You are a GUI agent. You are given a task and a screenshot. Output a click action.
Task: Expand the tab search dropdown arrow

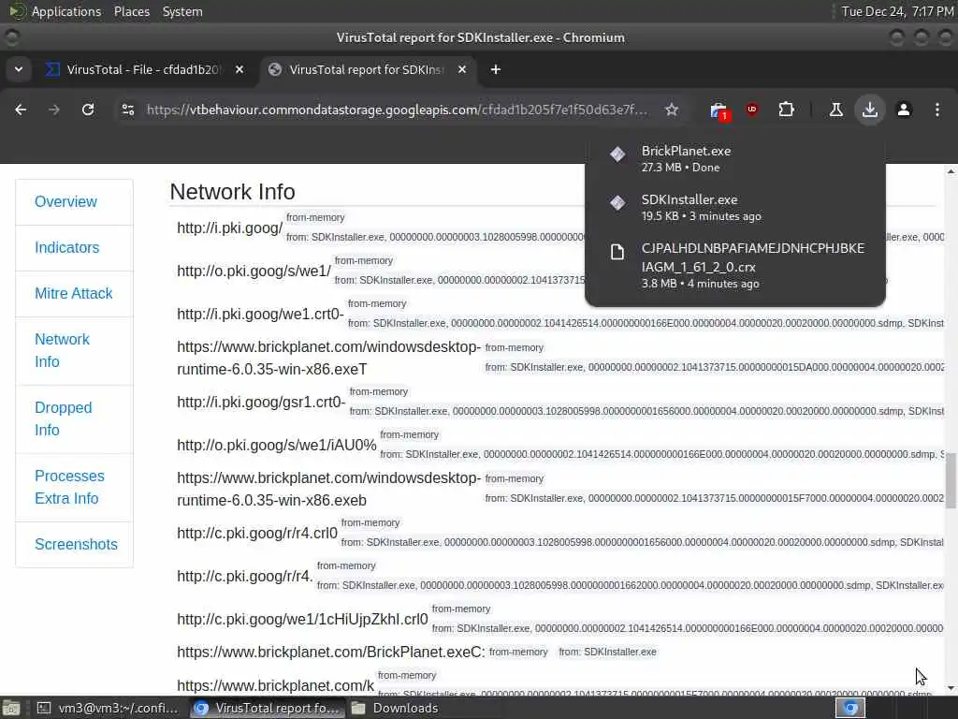coord(19,69)
